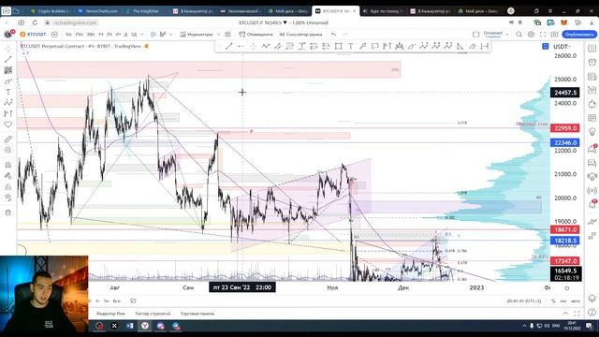The width and height of the screenshot is (599, 337).
Task: Open help center question icon
Action: point(592,312)
